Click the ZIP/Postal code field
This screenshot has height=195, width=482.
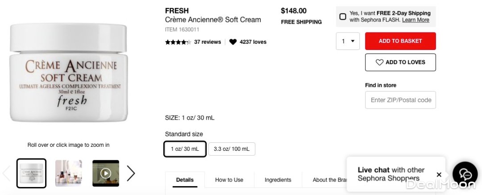click(x=400, y=100)
